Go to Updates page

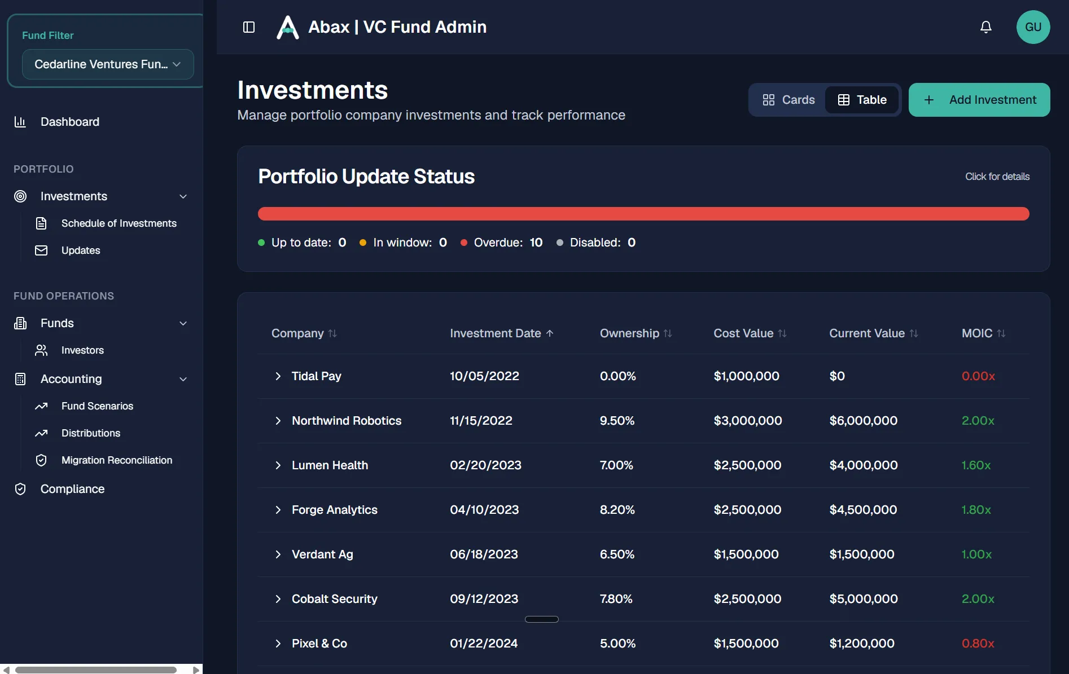click(x=81, y=250)
